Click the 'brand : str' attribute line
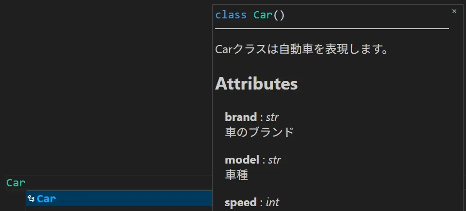Viewport: 466px width, 211px height. (x=252, y=117)
